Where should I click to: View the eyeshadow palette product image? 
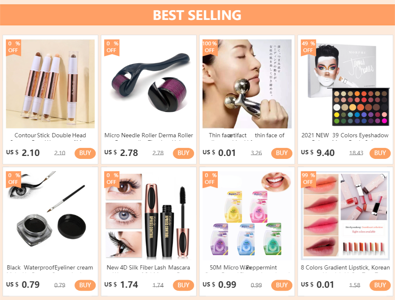pyautogui.click(x=345, y=84)
